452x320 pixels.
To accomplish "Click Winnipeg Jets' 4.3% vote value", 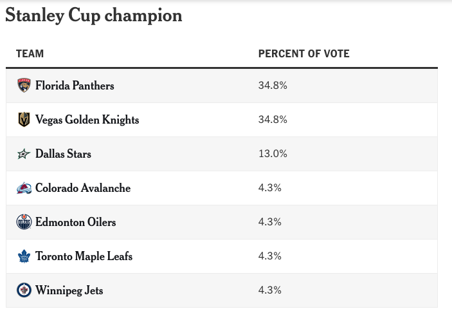I will 270,290.
